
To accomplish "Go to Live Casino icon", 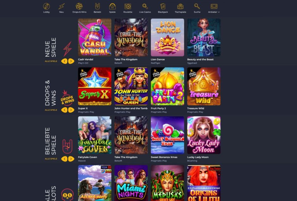I will pos(145,6).
